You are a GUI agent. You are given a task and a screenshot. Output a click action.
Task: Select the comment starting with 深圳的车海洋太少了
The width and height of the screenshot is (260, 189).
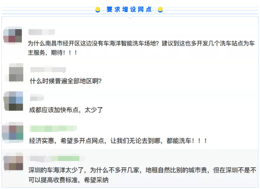[142, 170]
